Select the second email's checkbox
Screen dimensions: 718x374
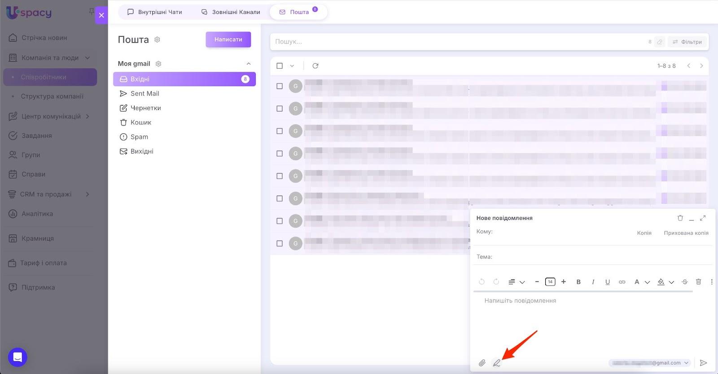[280, 109]
